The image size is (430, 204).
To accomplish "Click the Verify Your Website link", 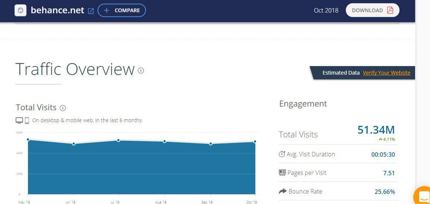I will click(x=386, y=73).
